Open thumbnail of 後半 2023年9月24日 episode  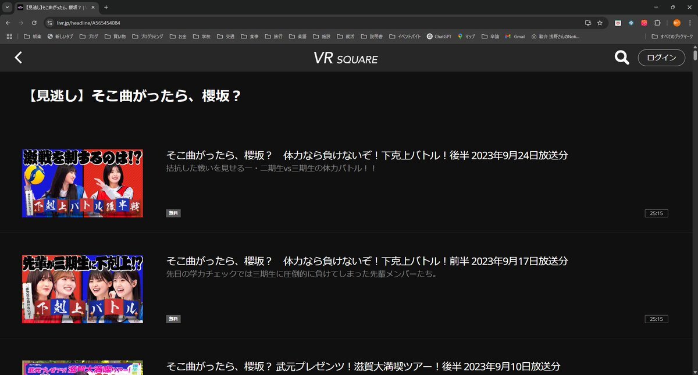pyautogui.click(x=83, y=184)
